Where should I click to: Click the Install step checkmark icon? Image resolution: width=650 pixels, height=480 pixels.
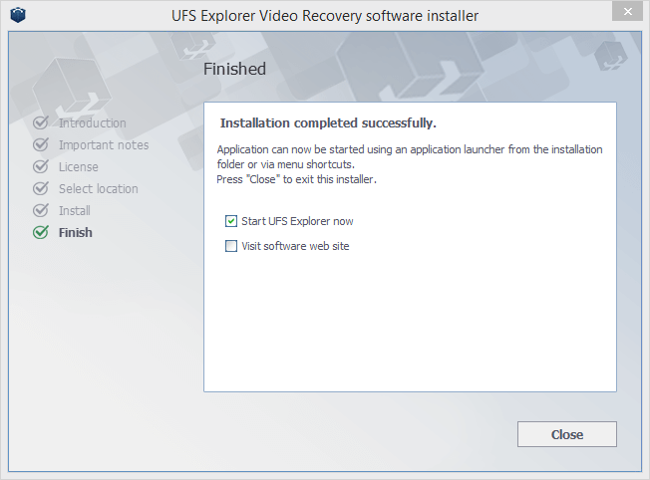tap(41, 210)
